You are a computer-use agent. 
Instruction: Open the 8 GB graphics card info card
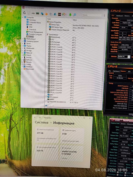click(x=72, y=136)
